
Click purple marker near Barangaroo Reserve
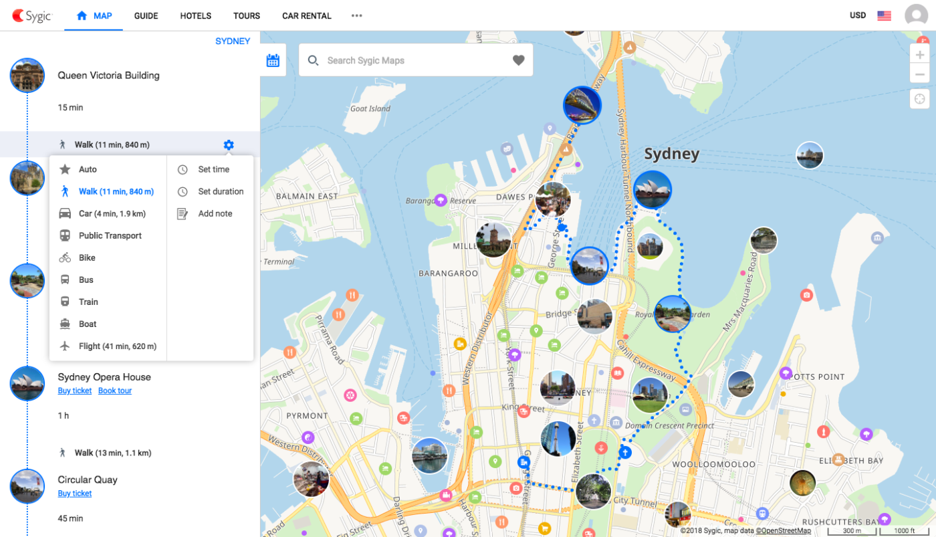(441, 199)
